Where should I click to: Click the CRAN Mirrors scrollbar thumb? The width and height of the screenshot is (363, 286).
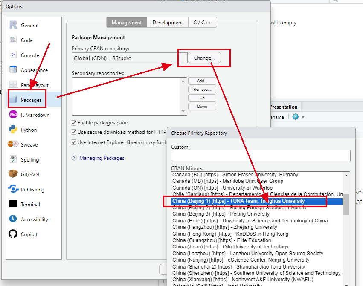[x=346, y=204]
